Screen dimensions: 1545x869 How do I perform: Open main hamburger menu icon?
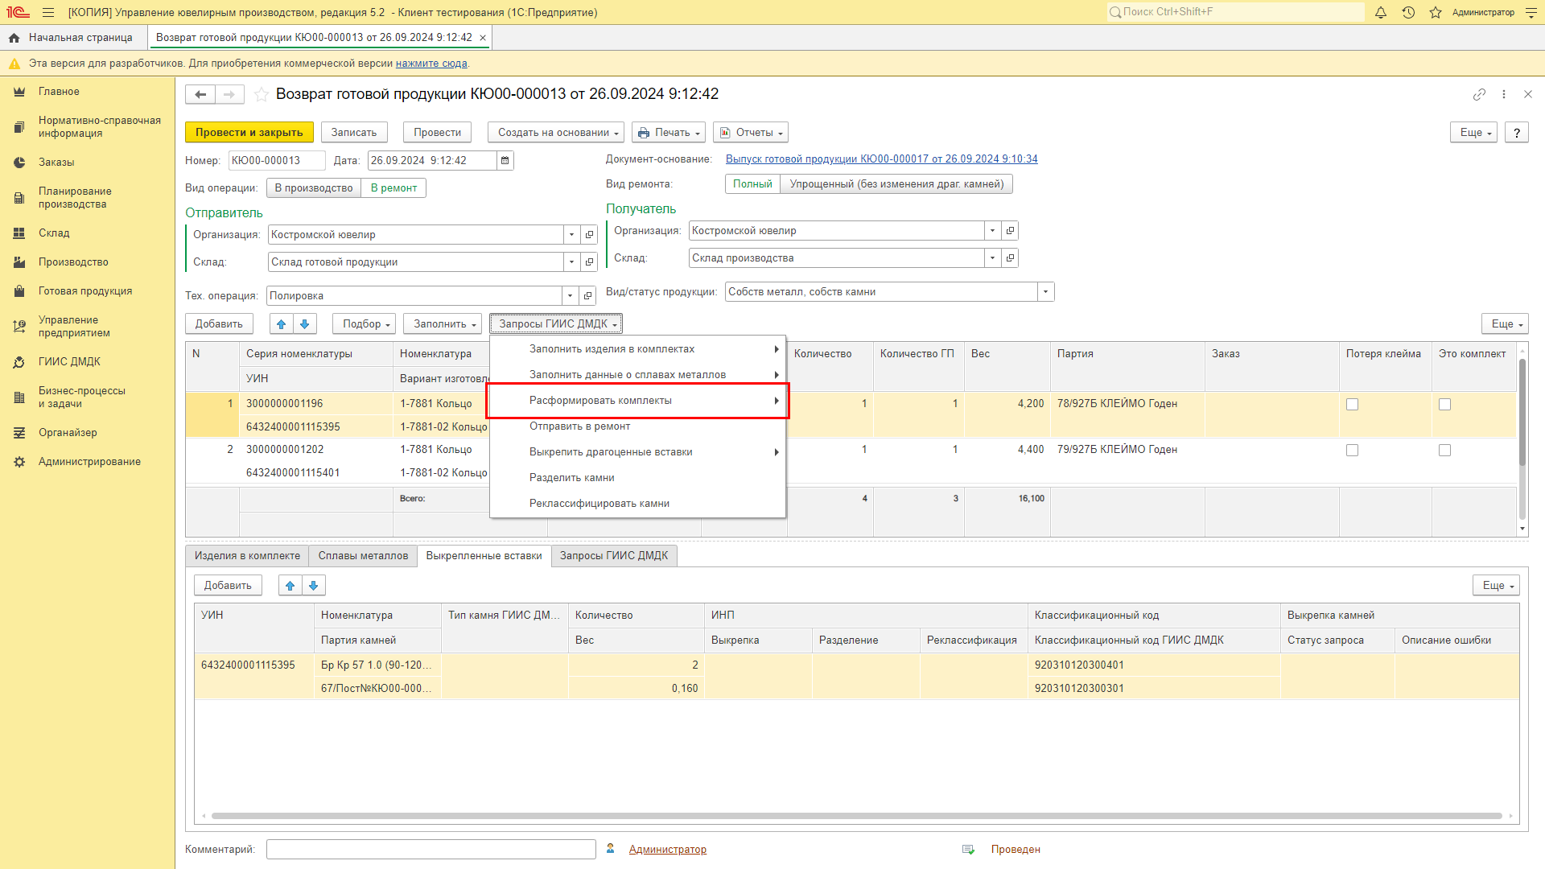[x=48, y=12]
